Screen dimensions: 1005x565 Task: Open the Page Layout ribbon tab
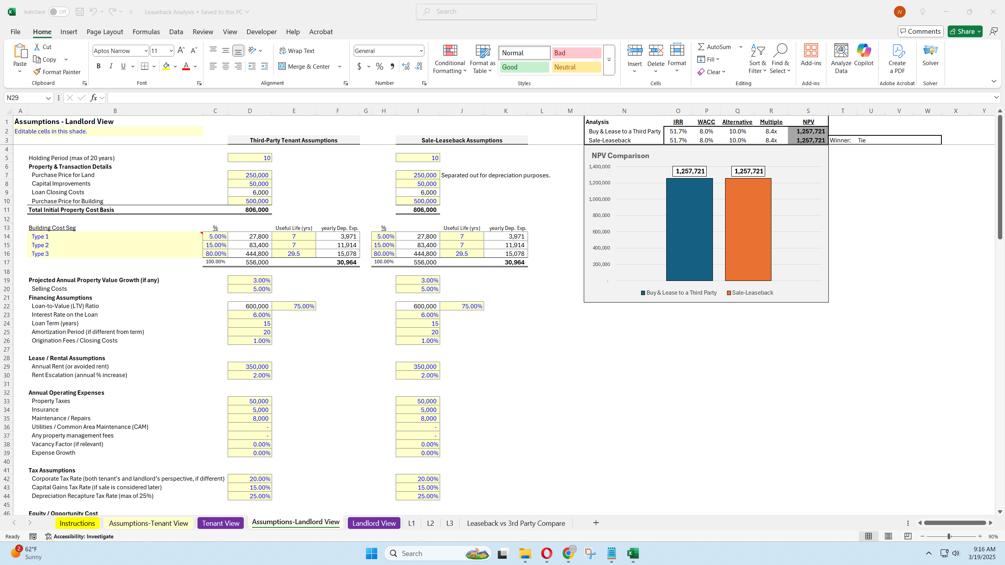click(105, 32)
